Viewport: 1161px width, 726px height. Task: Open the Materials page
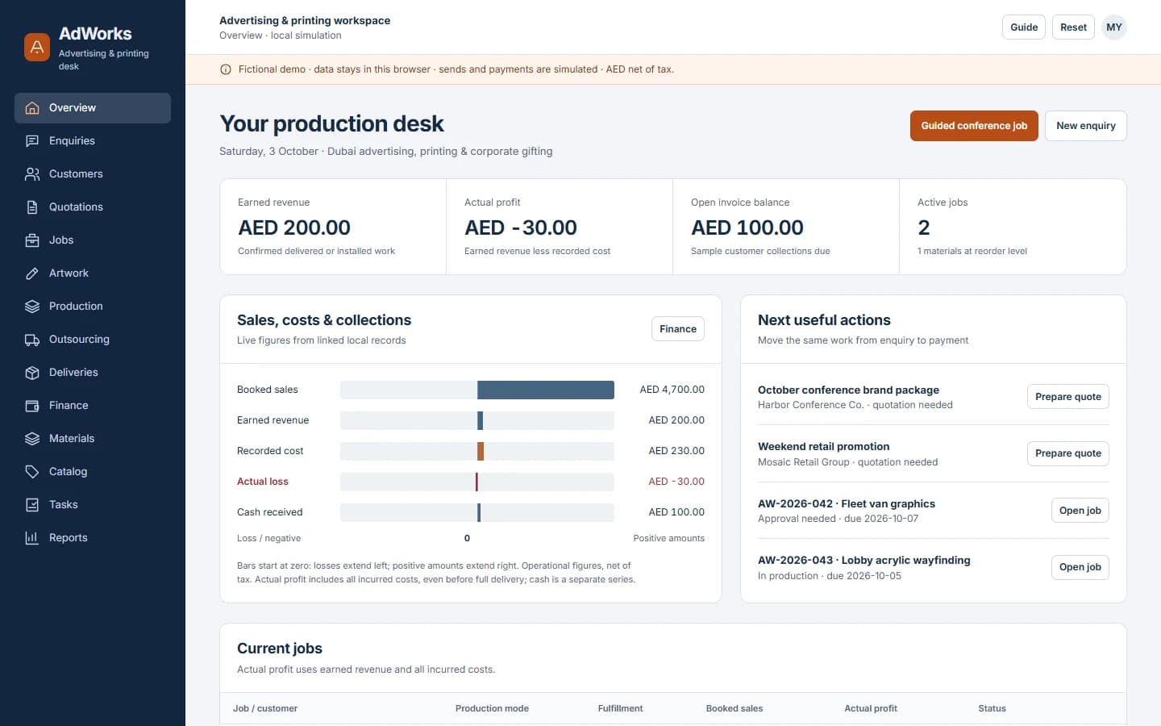click(x=93, y=439)
